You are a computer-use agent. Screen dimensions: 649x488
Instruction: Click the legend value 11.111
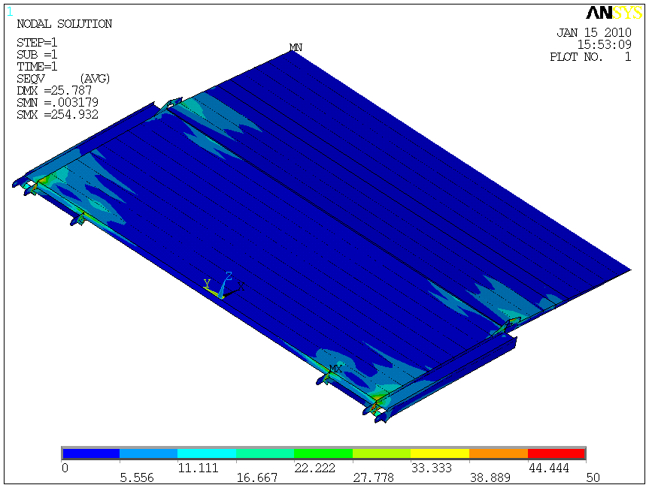[x=198, y=468]
